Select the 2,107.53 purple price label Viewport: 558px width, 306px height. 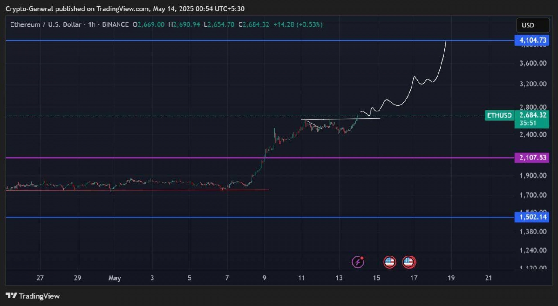pyautogui.click(x=532, y=157)
